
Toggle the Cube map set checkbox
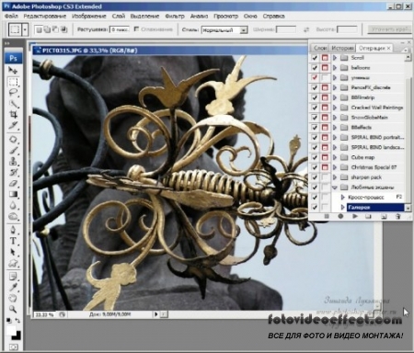[315, 157]
